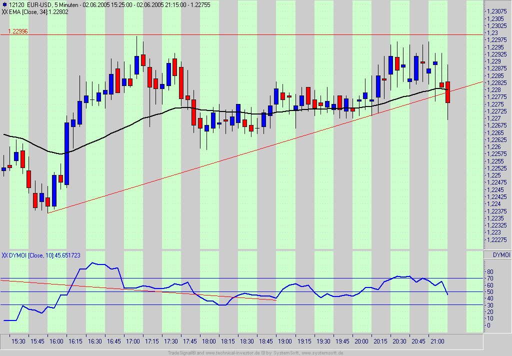Select the DYMOI [Close, 10]:45.651723 legend label
This screenshot has width=512, height=356.
pos(44,255)
